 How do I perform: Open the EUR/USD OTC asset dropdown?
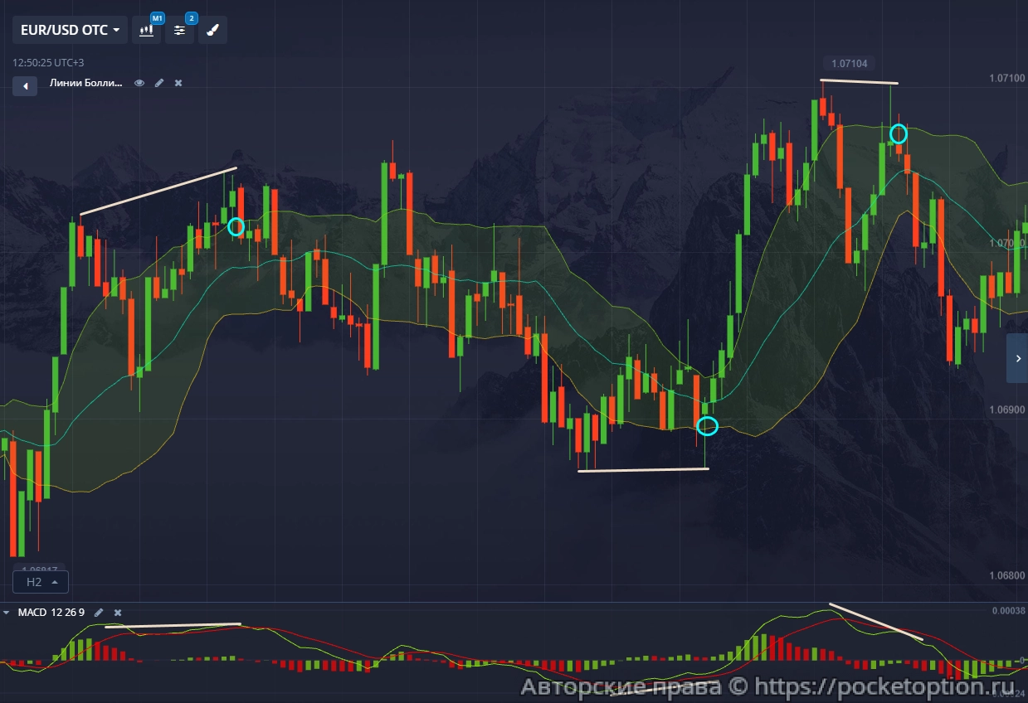click(x=70, y=30)
